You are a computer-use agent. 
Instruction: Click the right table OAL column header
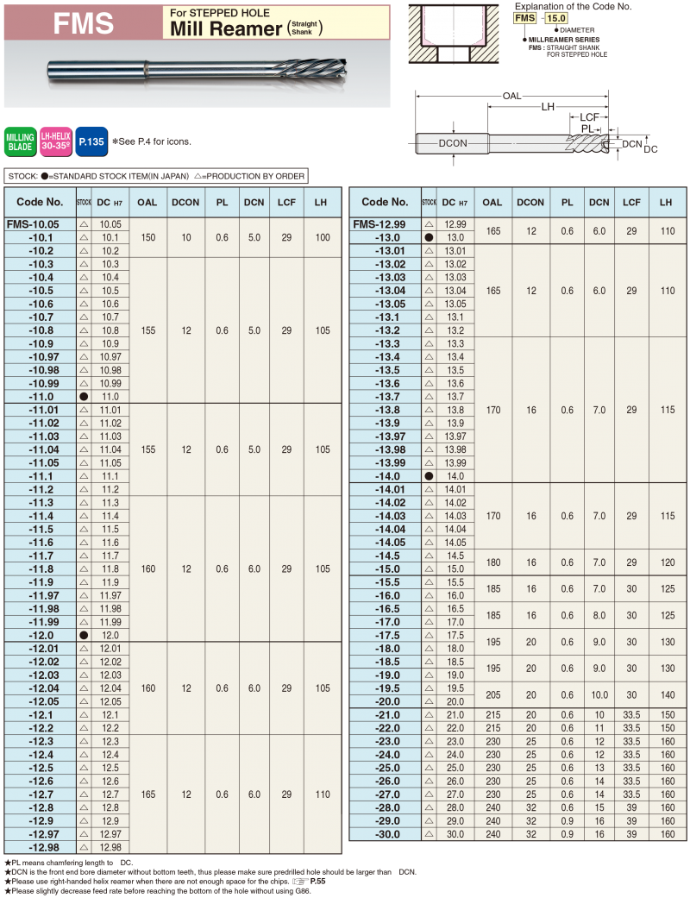pos(492,202)
